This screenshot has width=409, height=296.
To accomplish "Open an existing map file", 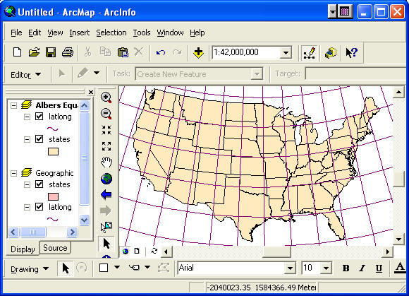I will tap(34, 52).
